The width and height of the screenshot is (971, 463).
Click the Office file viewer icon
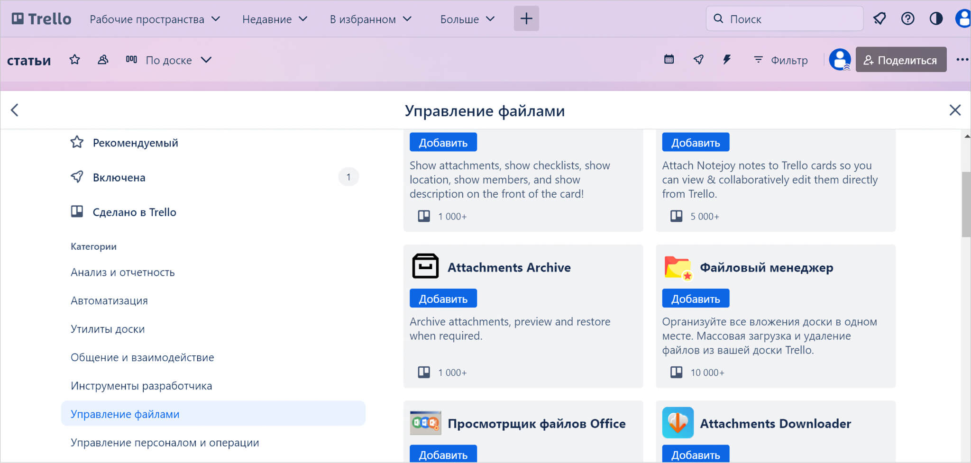[425, 423]
